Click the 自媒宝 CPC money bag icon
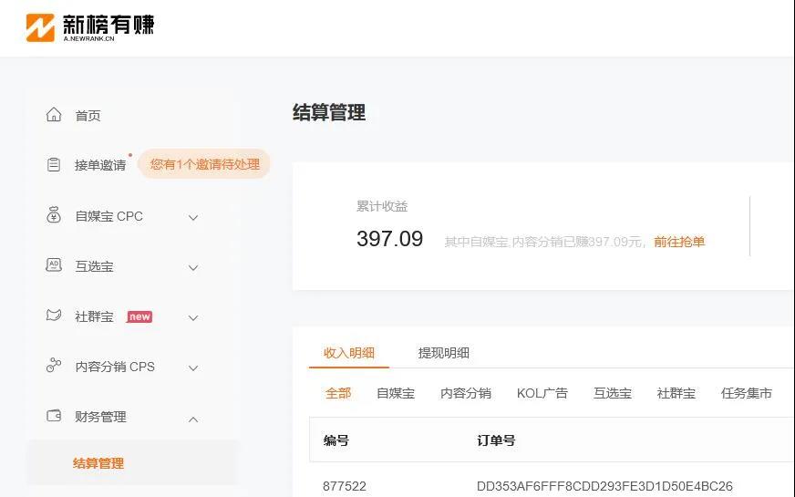The image size is (795, 497). 54,216
